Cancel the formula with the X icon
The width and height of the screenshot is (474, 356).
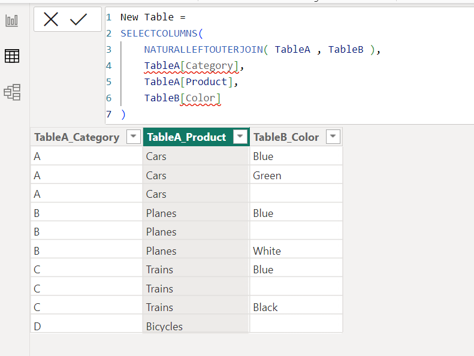point(51,20)
